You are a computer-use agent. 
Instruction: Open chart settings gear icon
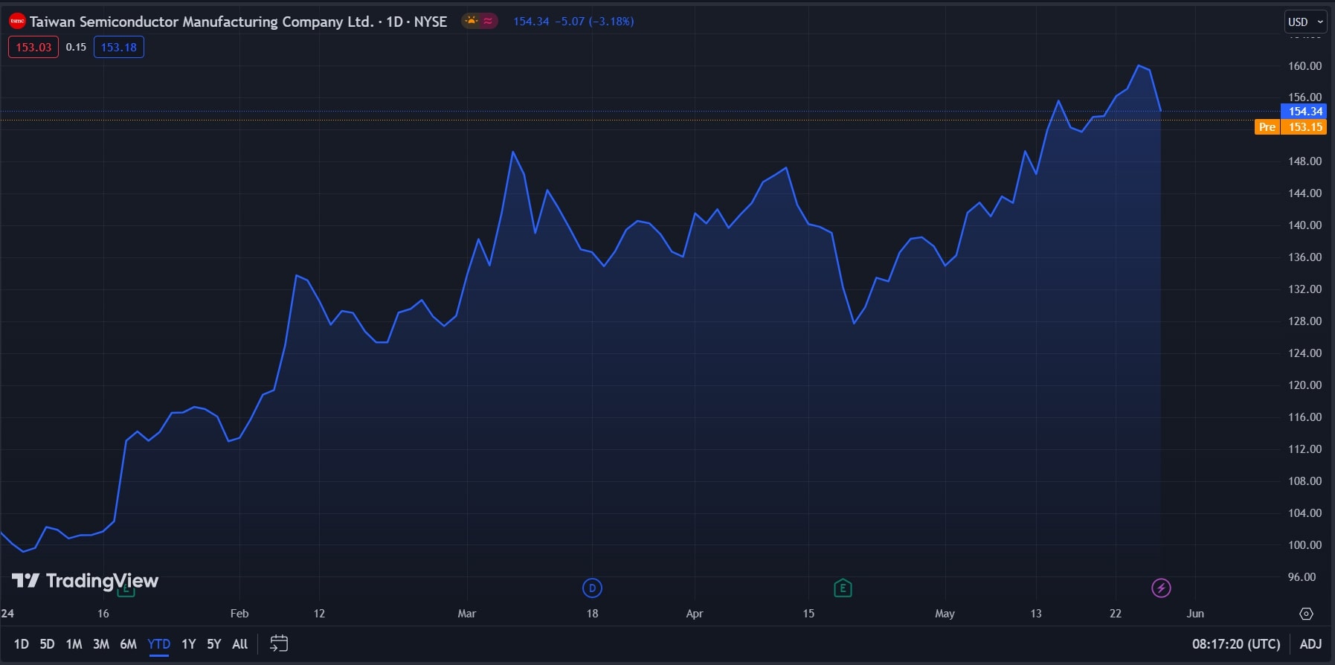[x=1306, y=614]
